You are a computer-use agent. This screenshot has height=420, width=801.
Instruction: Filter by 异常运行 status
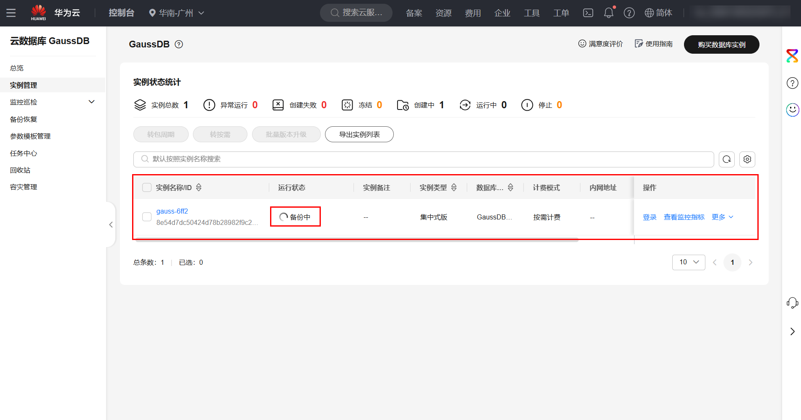click(x=231, y=105)
